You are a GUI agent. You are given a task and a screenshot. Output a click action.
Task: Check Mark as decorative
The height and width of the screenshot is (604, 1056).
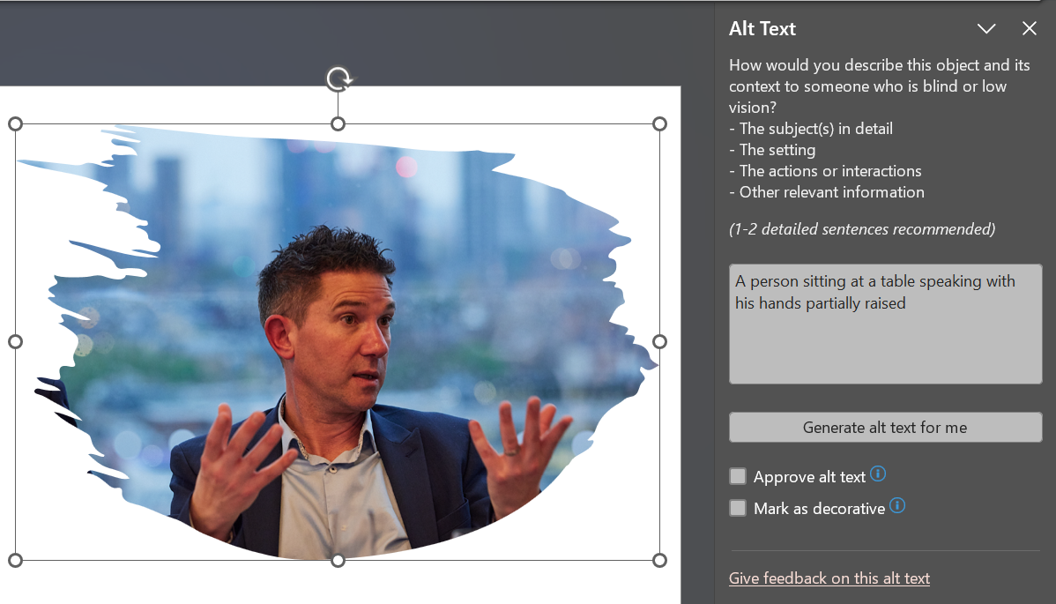pyautogui.click(x=738, y=508)
